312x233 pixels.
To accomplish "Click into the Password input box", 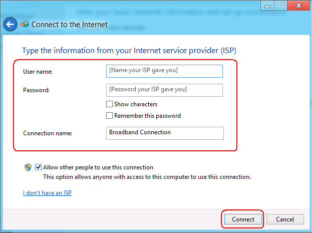I will coord(164,90).
